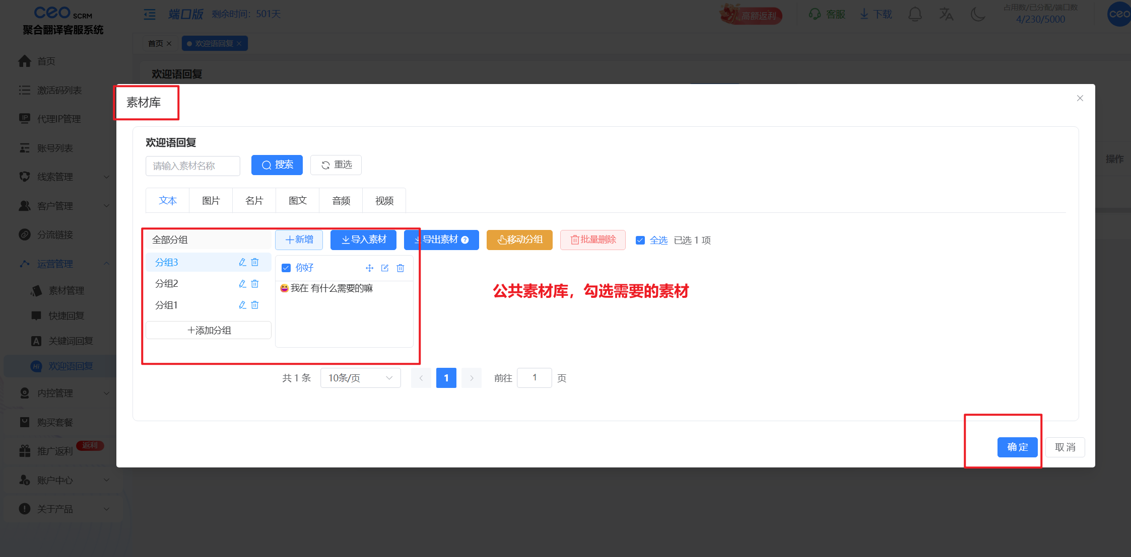Screen dimensions: 1131x557
Task: Switch to the 图片 tab
Action: (x=211, y=201)
